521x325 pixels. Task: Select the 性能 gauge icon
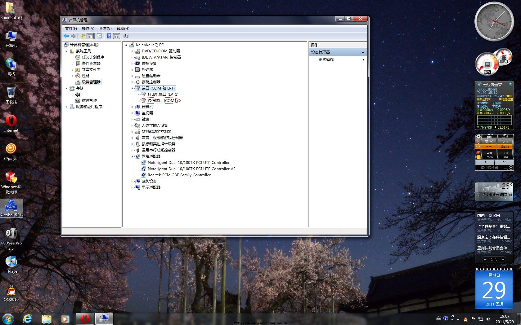[x=78, y=76]
